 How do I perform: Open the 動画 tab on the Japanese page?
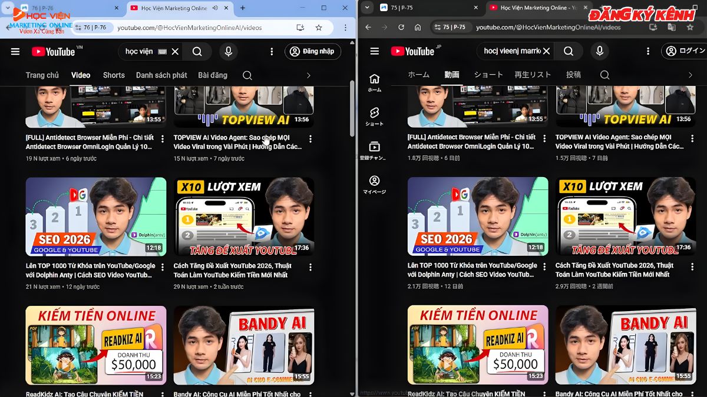tap(451, 75)
